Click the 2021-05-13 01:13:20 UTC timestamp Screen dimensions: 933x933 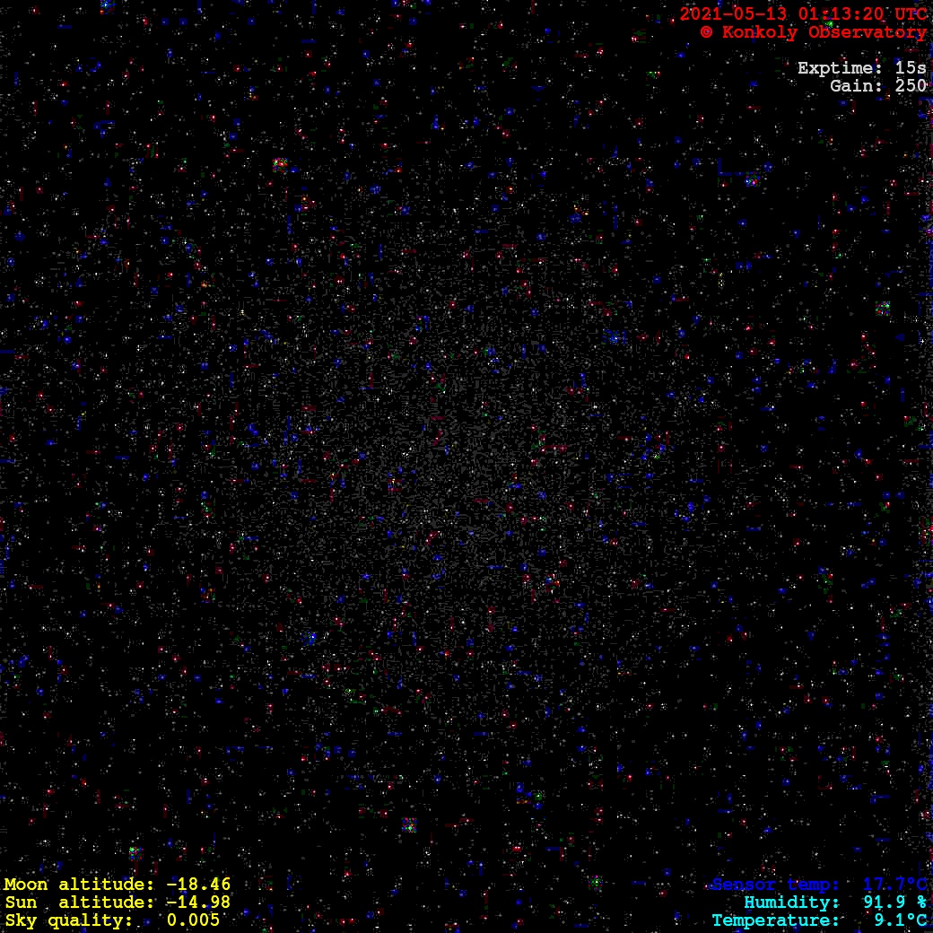tap(803, 14)
